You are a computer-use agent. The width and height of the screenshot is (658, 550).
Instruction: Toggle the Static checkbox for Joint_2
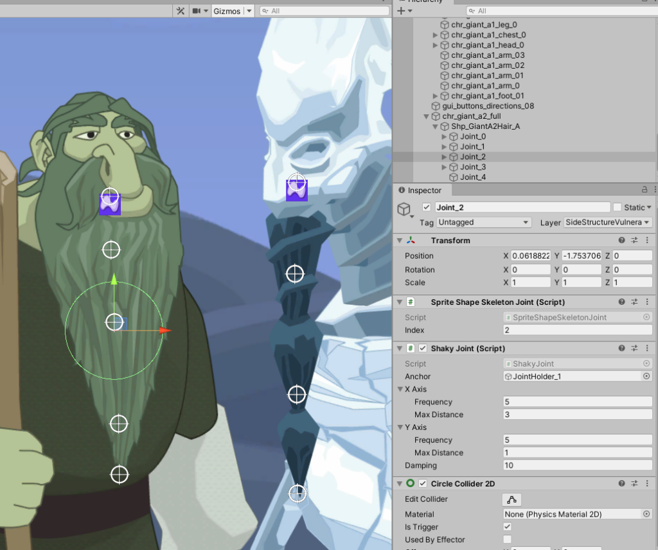coord(618,207)
